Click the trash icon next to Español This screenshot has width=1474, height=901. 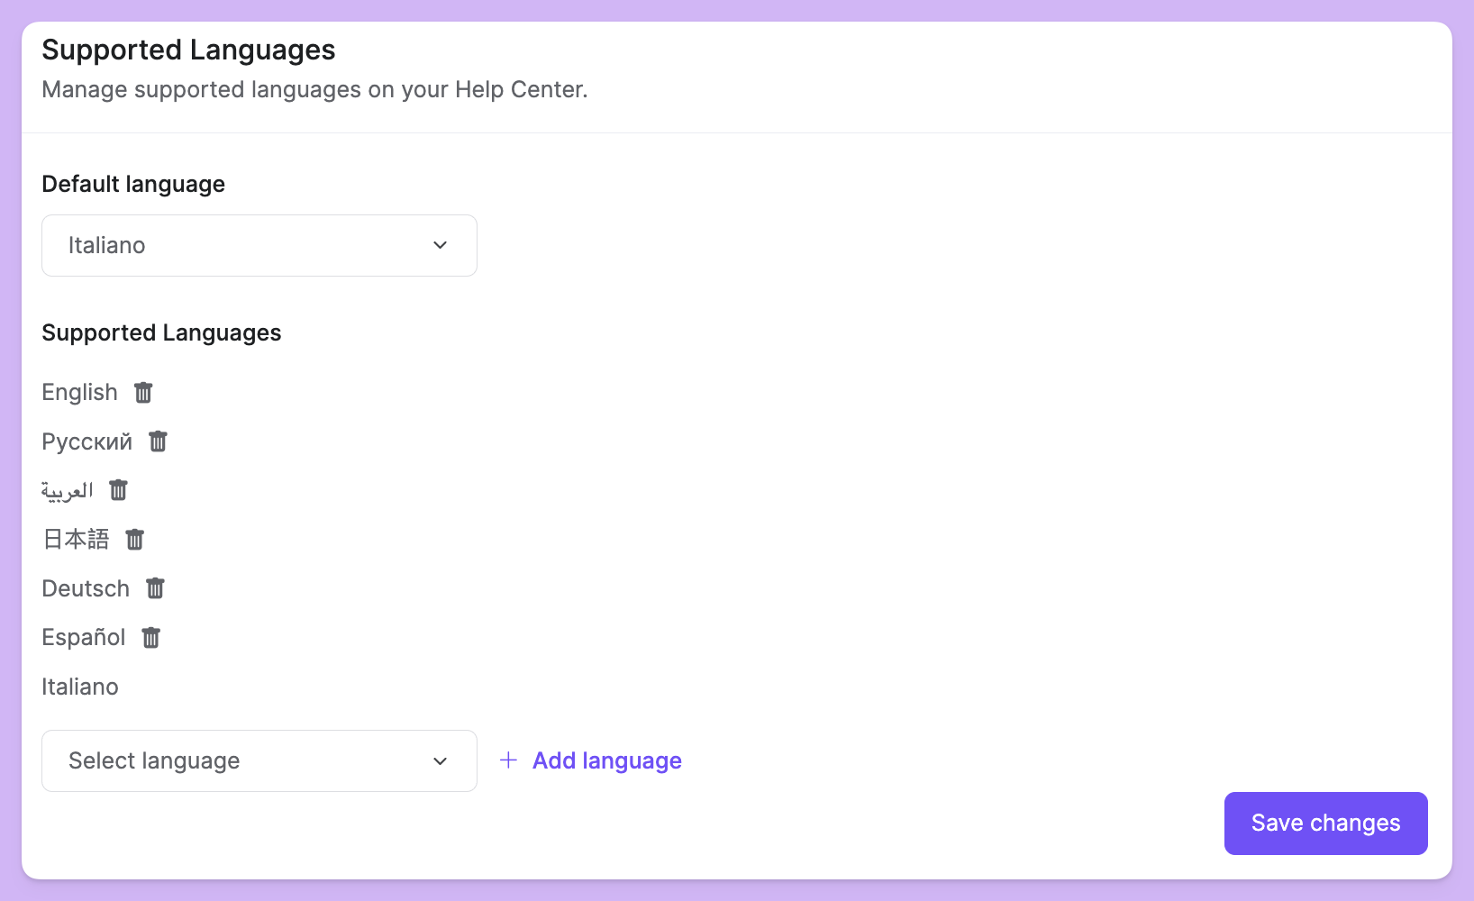tap(150, 638)
